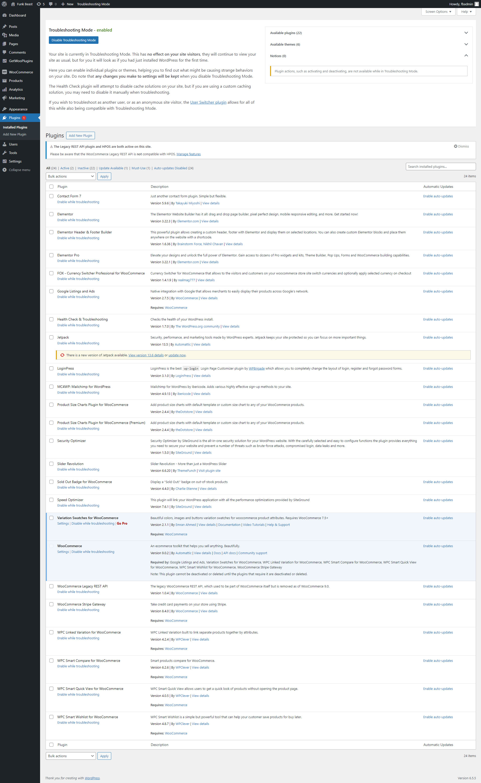The image size is (481, 783).
Task: Open the Products sidebar icon
Action: pyautogui.click(x=5, y=81)
